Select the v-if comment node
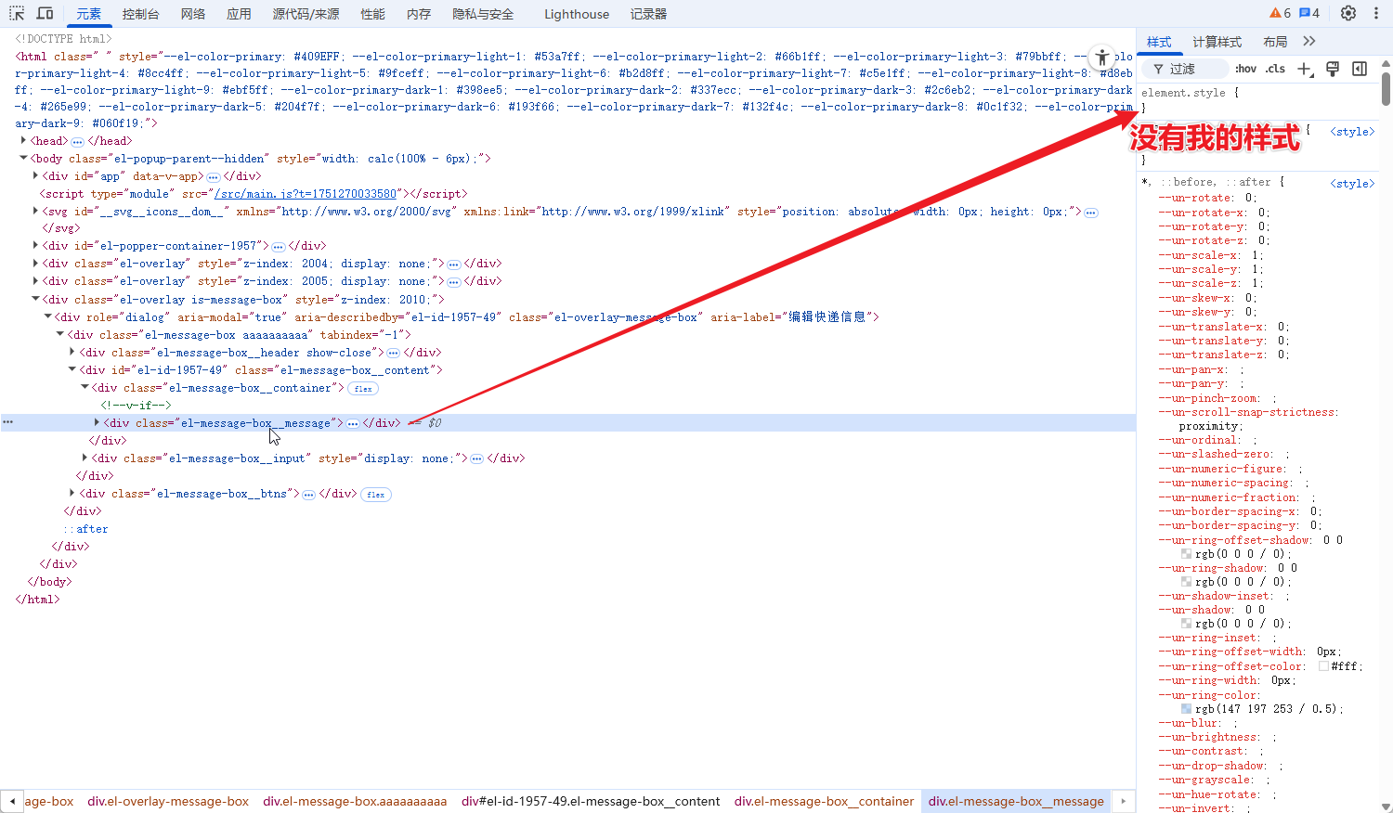 [136, 406]
